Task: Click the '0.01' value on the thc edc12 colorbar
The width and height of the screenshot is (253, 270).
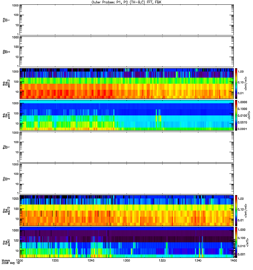Action: click(241, 220)
